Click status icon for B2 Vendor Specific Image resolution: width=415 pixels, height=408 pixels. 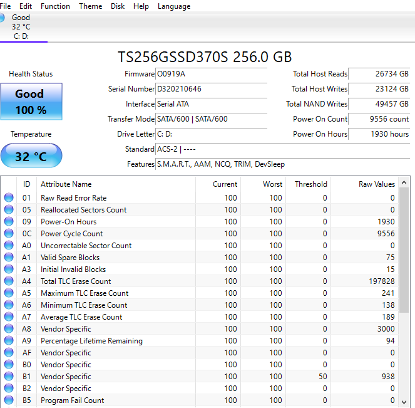click(x=9, y=389)
